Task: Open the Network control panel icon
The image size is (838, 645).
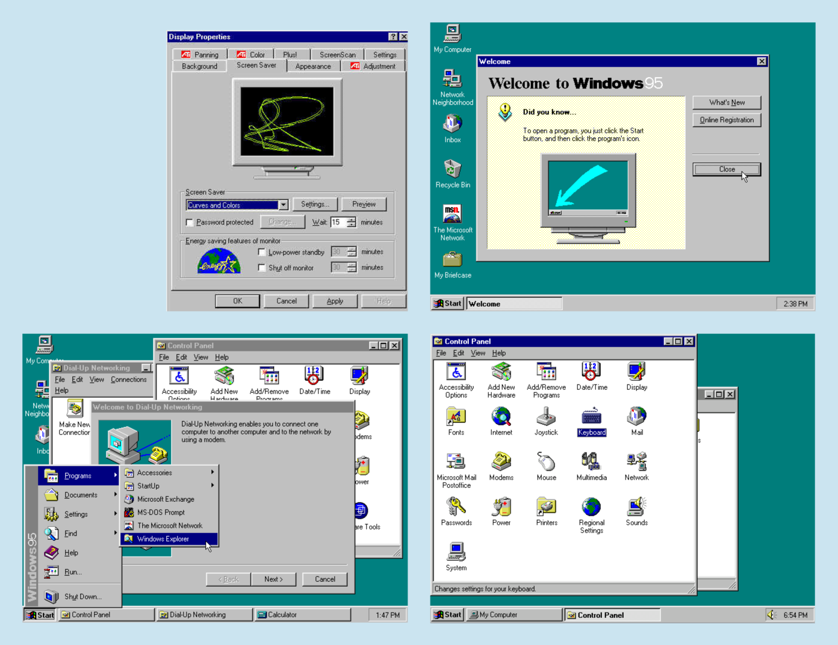Action: (636, 466)
